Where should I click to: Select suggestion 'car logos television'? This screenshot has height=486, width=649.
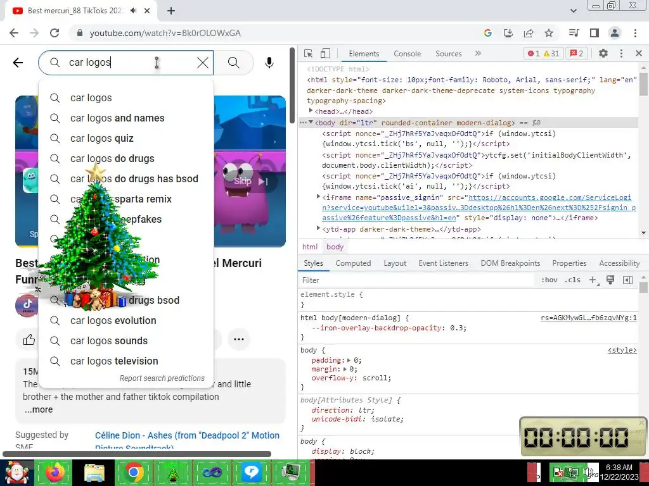pos(126,361)
